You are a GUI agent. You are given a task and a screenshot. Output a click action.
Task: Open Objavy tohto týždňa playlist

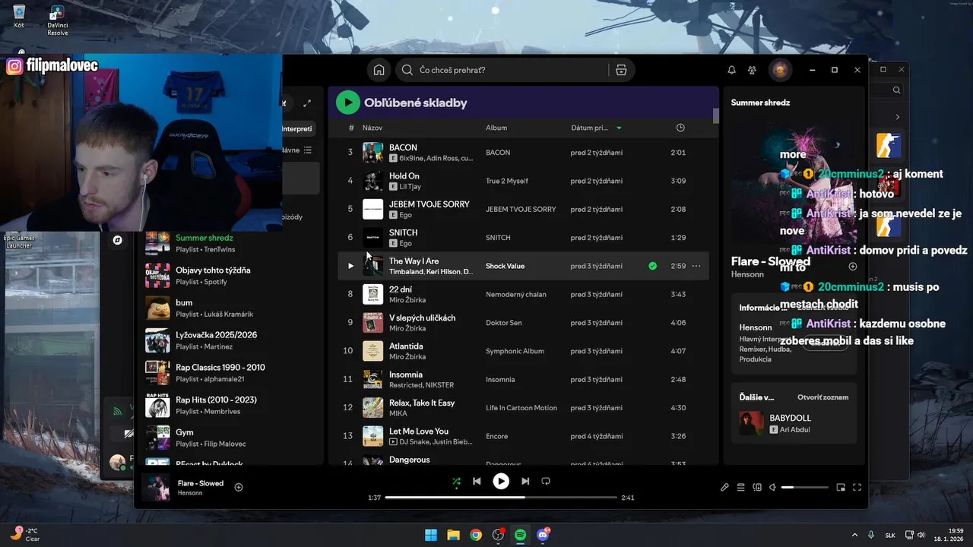(232, 275)
